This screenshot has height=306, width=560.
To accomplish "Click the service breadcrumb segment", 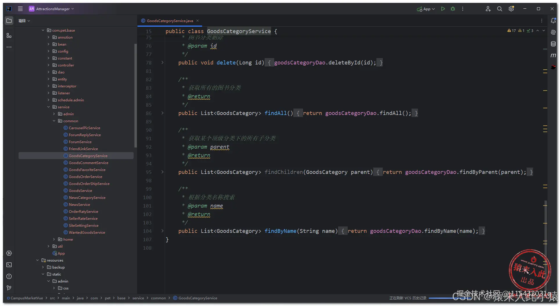I will 138,298.
